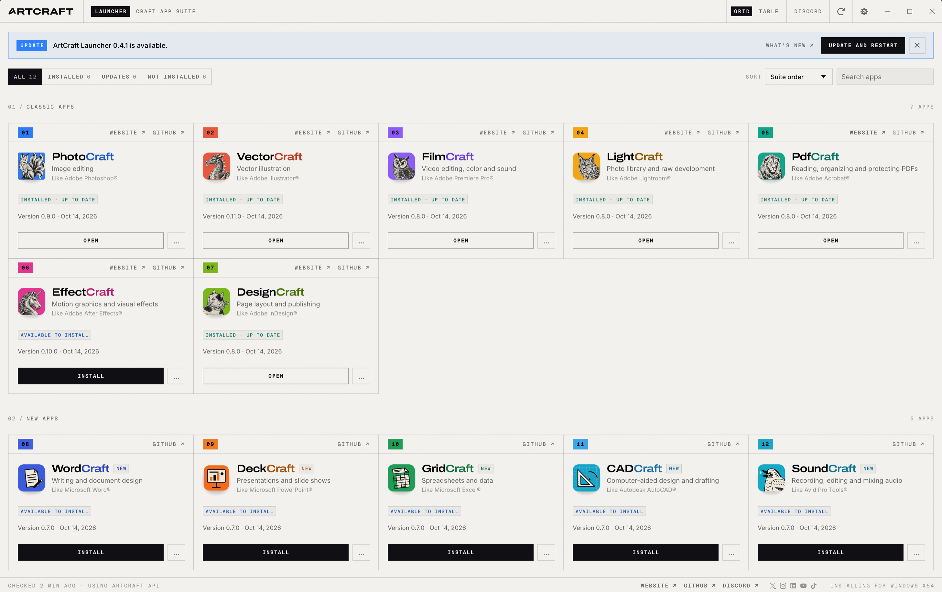Select the Not Installed 6 filter tab
The height and width of the screenshot is (592, 942).
[177, 77]
